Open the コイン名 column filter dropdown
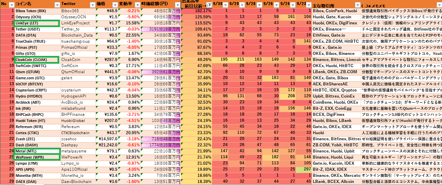 (56, 5)
